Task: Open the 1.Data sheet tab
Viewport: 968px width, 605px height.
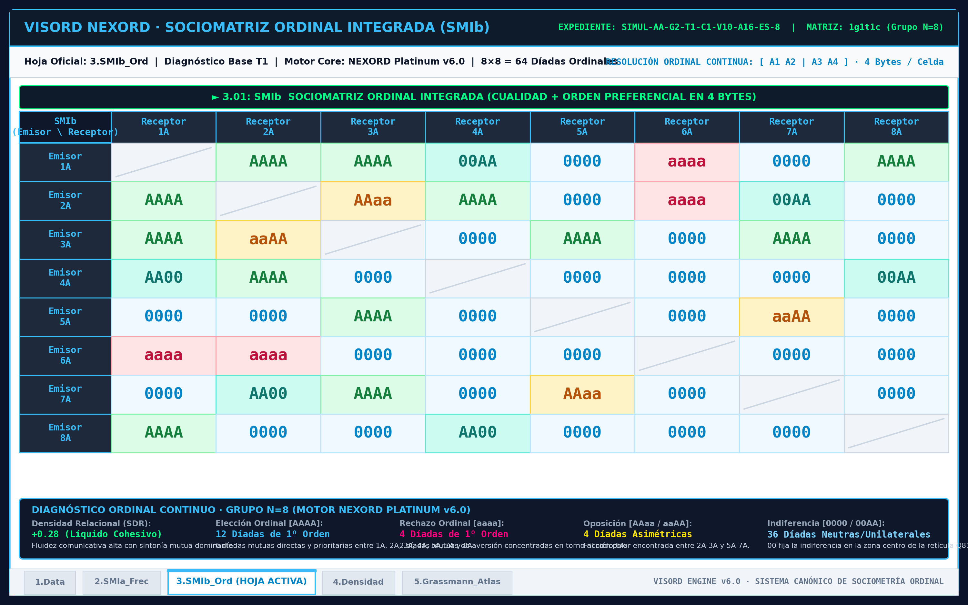Action: [50, 582]
